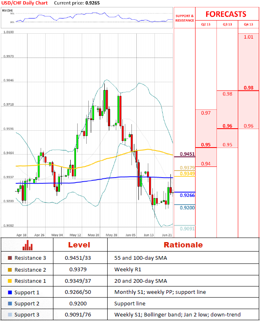The image size is (260, 321).
Task: Click the Monthly S1; weekly PP rationale
Action: (160, 292)
